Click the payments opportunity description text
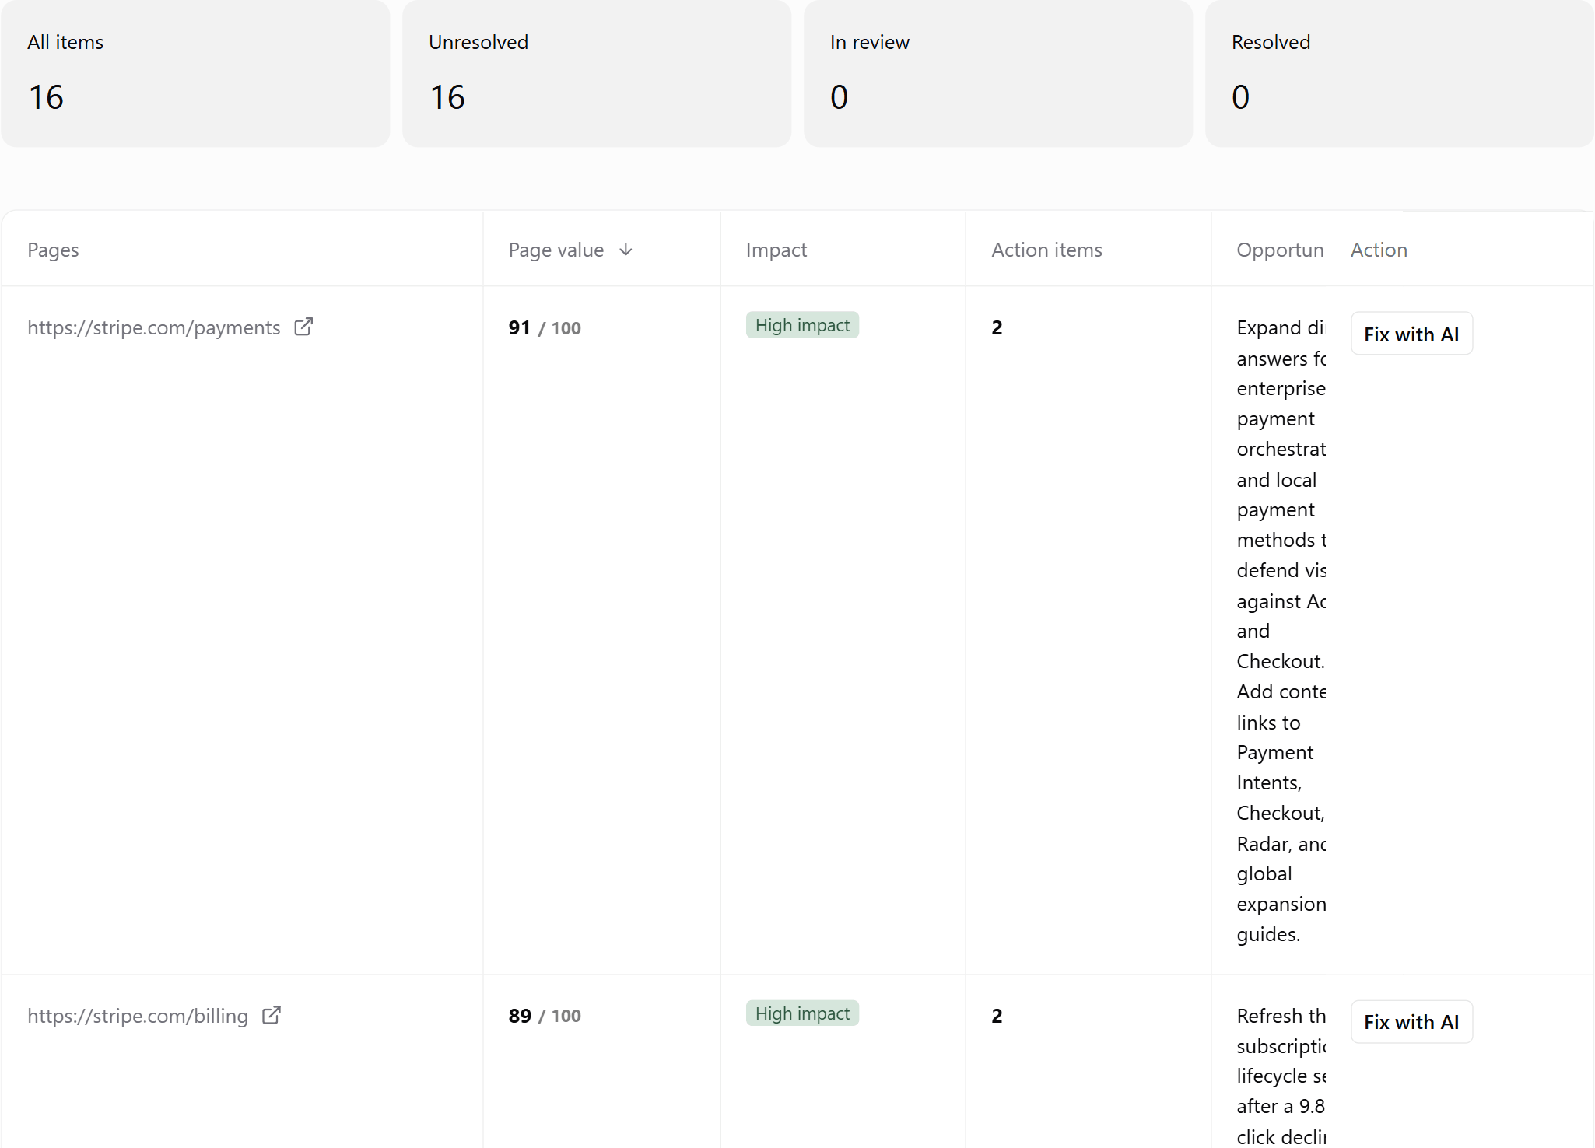Screen dimensions: 1595x1148 [x=1281, y=631]
